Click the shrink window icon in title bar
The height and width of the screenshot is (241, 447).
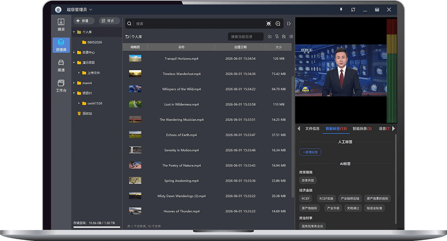click(353, 10)
